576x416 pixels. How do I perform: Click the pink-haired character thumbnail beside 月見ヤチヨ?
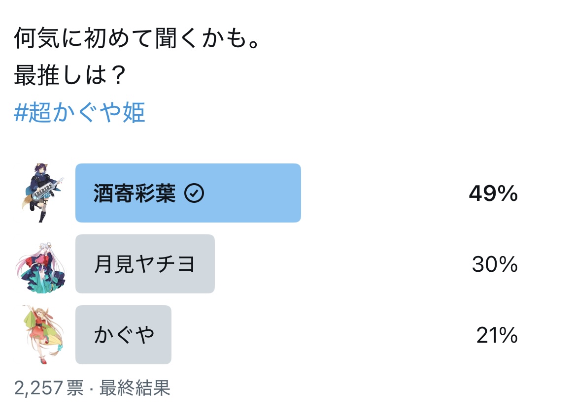tap(41, 267)
